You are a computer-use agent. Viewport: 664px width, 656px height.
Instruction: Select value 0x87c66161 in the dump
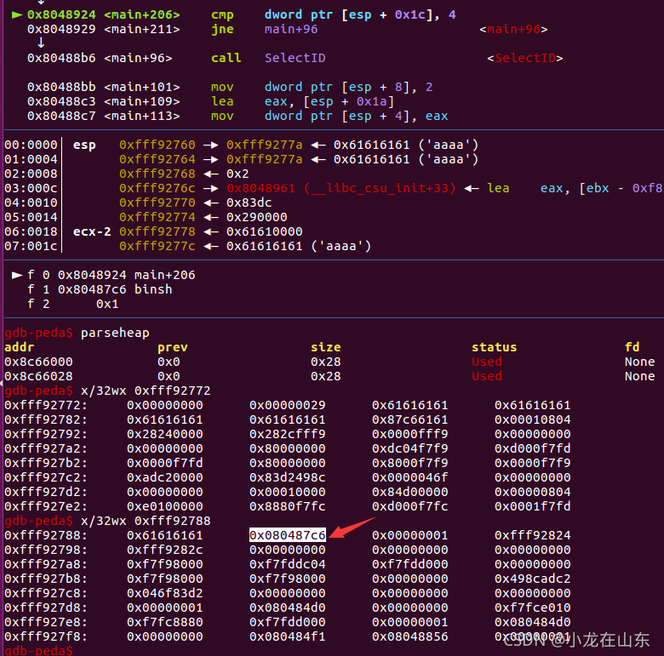(410, 419)
